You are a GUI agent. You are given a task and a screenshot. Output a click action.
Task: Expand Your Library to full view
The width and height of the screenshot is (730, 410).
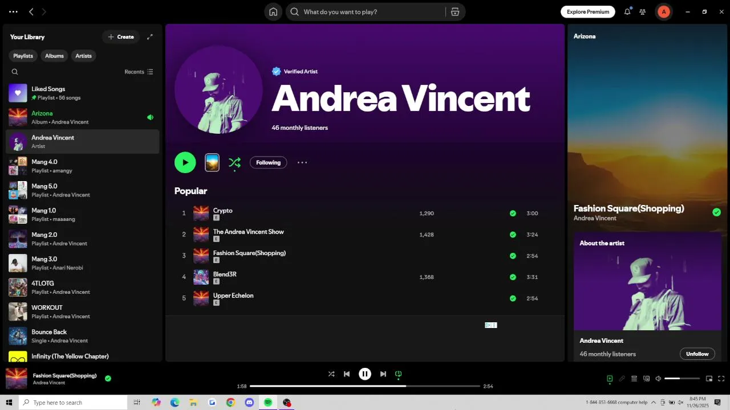point(150,37)
